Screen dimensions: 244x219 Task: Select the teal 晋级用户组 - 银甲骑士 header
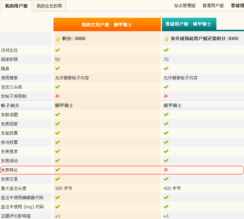tap(188, 24)
